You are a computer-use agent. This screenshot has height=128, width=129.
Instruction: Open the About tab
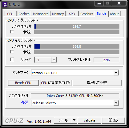114,14
